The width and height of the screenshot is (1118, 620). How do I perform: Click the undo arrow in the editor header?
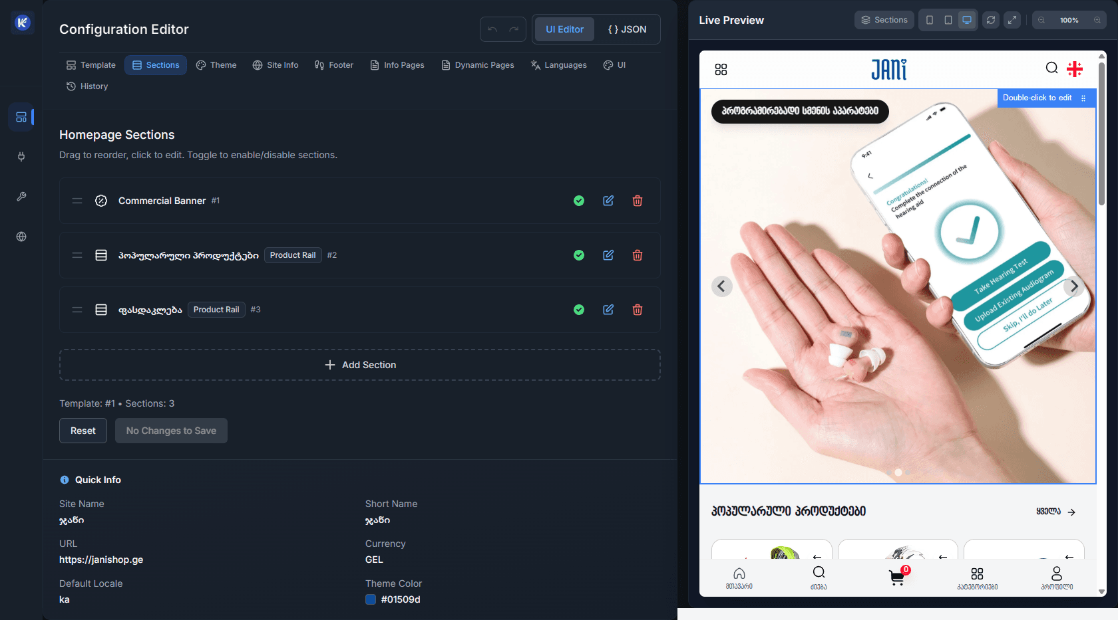point(492,29)
